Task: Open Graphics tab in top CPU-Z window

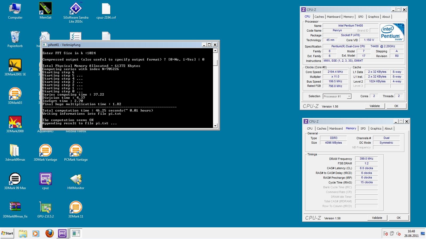Action: 373,17
